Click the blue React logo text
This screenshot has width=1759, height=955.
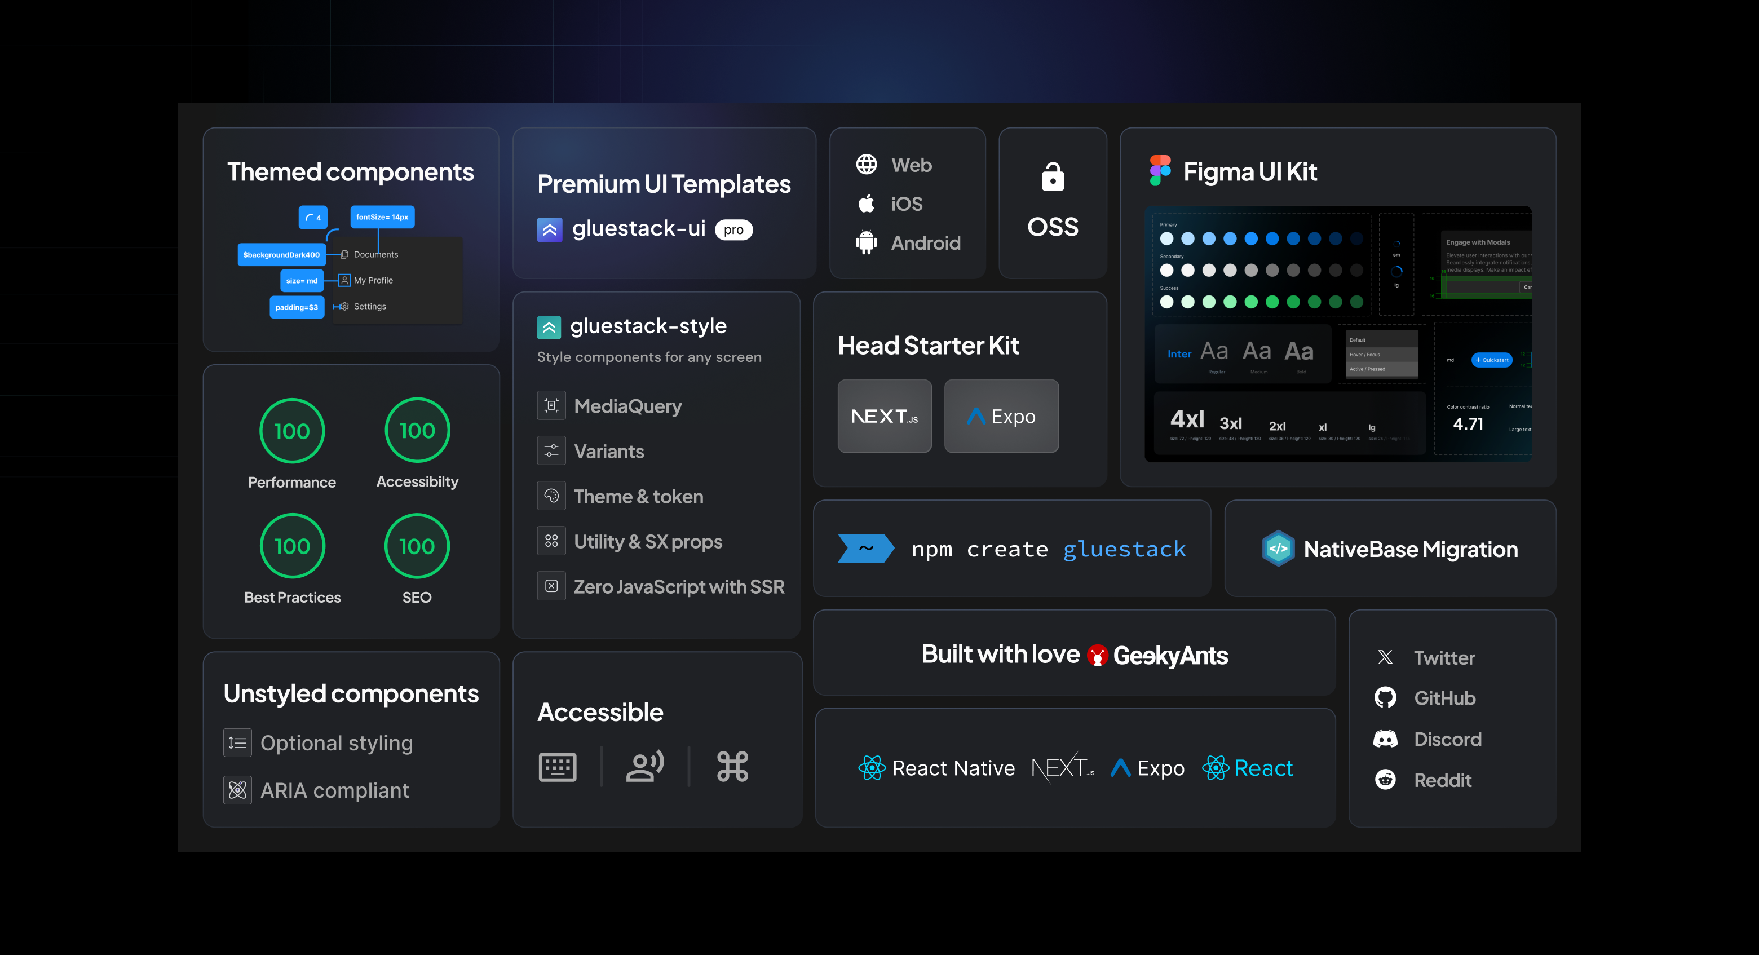coord(1263,768)
